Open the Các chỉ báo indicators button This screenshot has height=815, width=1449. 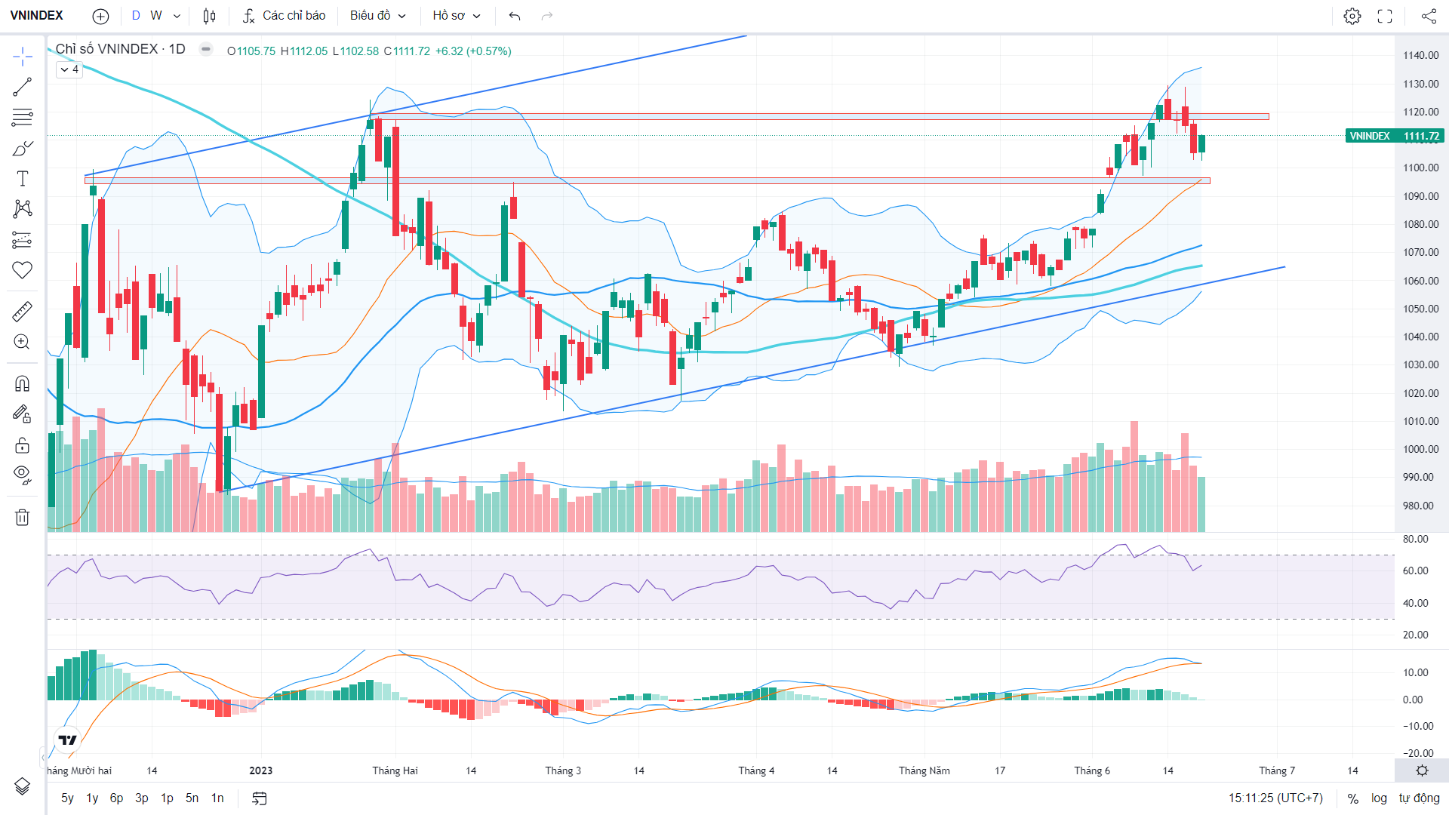(x=285, y=16)
